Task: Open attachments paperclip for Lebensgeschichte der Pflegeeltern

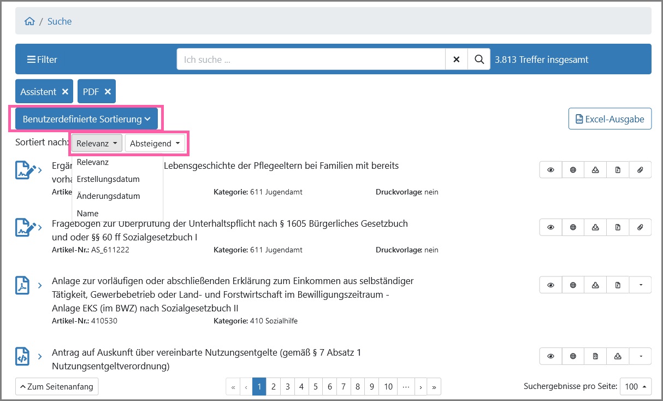Action: point(640,170)
